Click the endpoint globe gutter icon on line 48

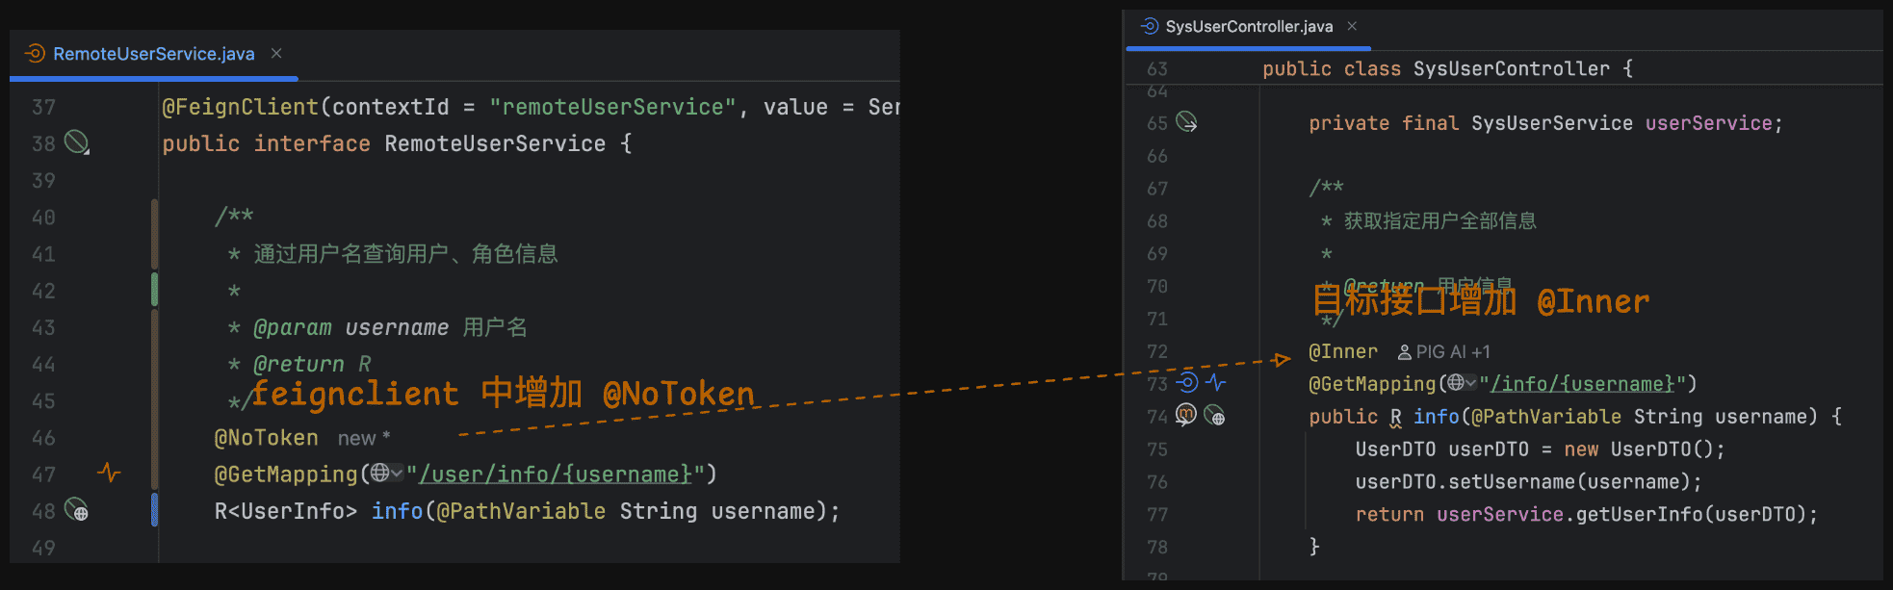coord(76,510)
